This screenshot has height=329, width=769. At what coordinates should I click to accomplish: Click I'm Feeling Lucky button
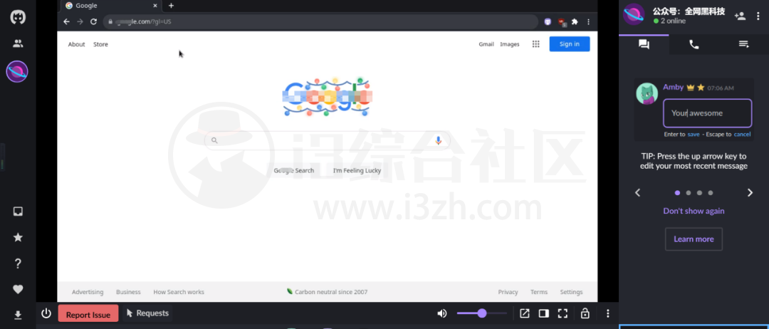(357, 171)
